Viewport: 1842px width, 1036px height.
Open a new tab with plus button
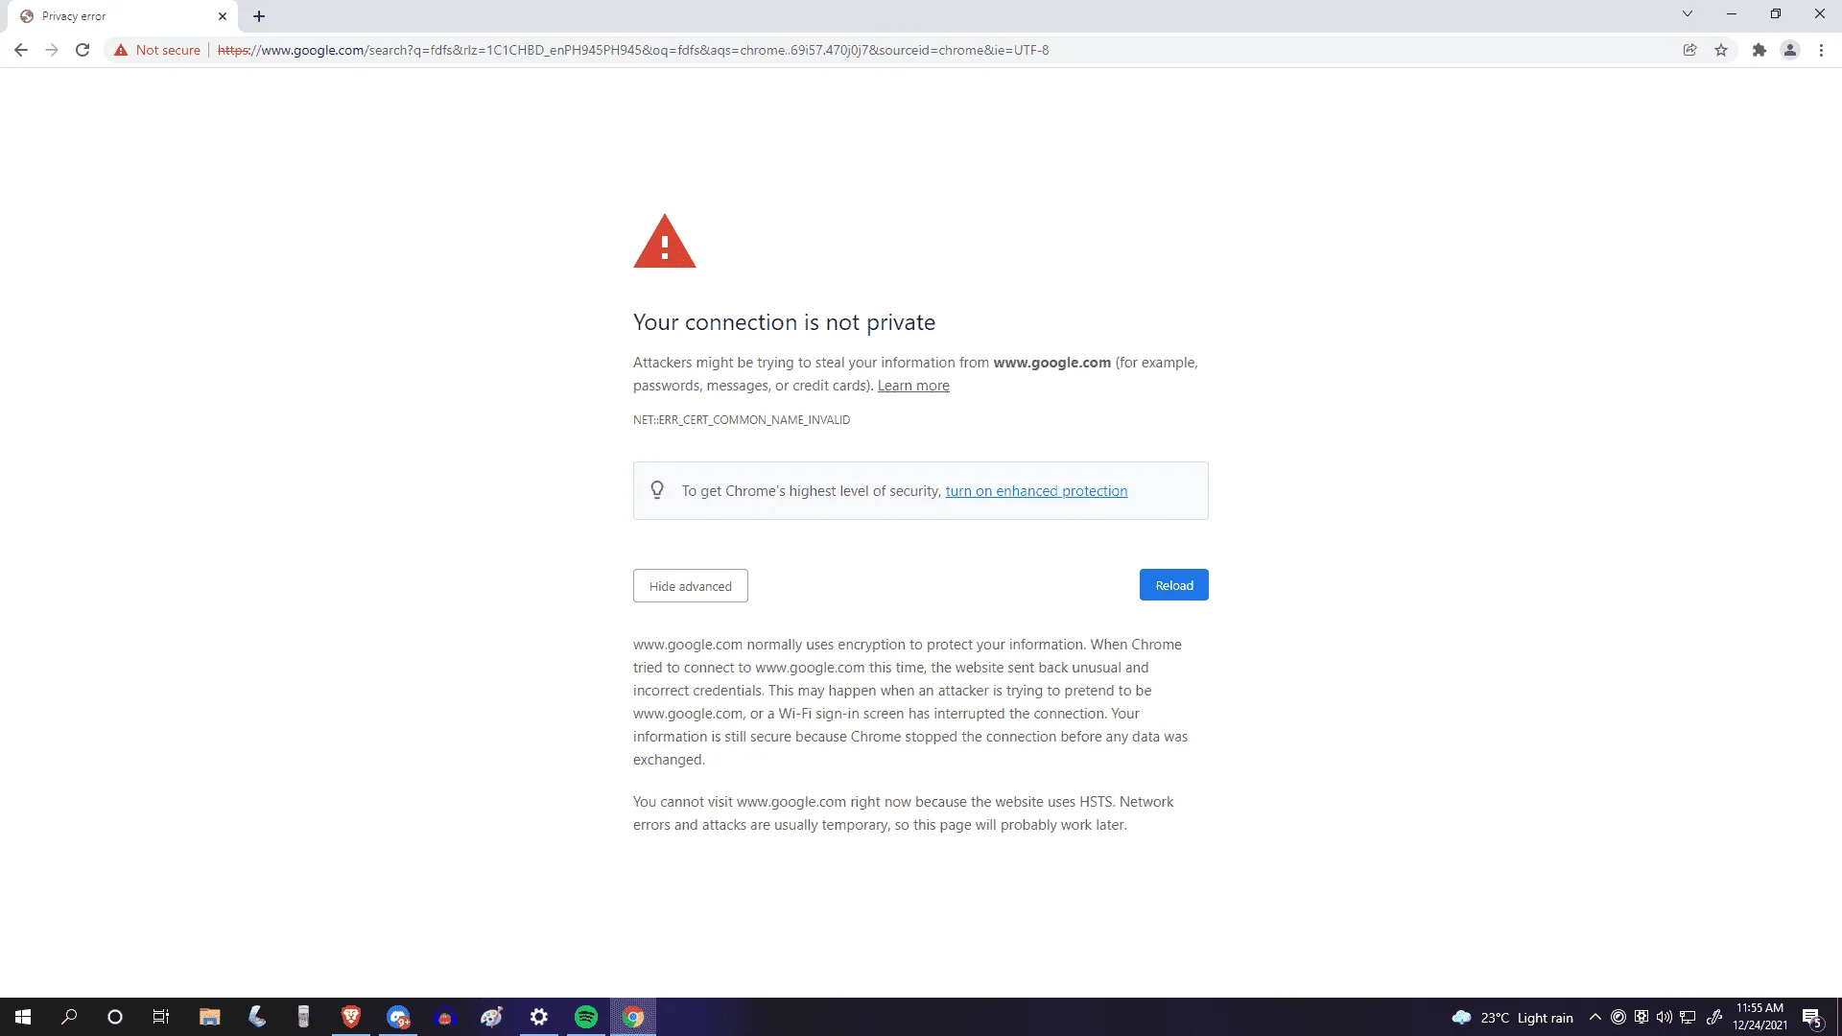pos(259,16)
